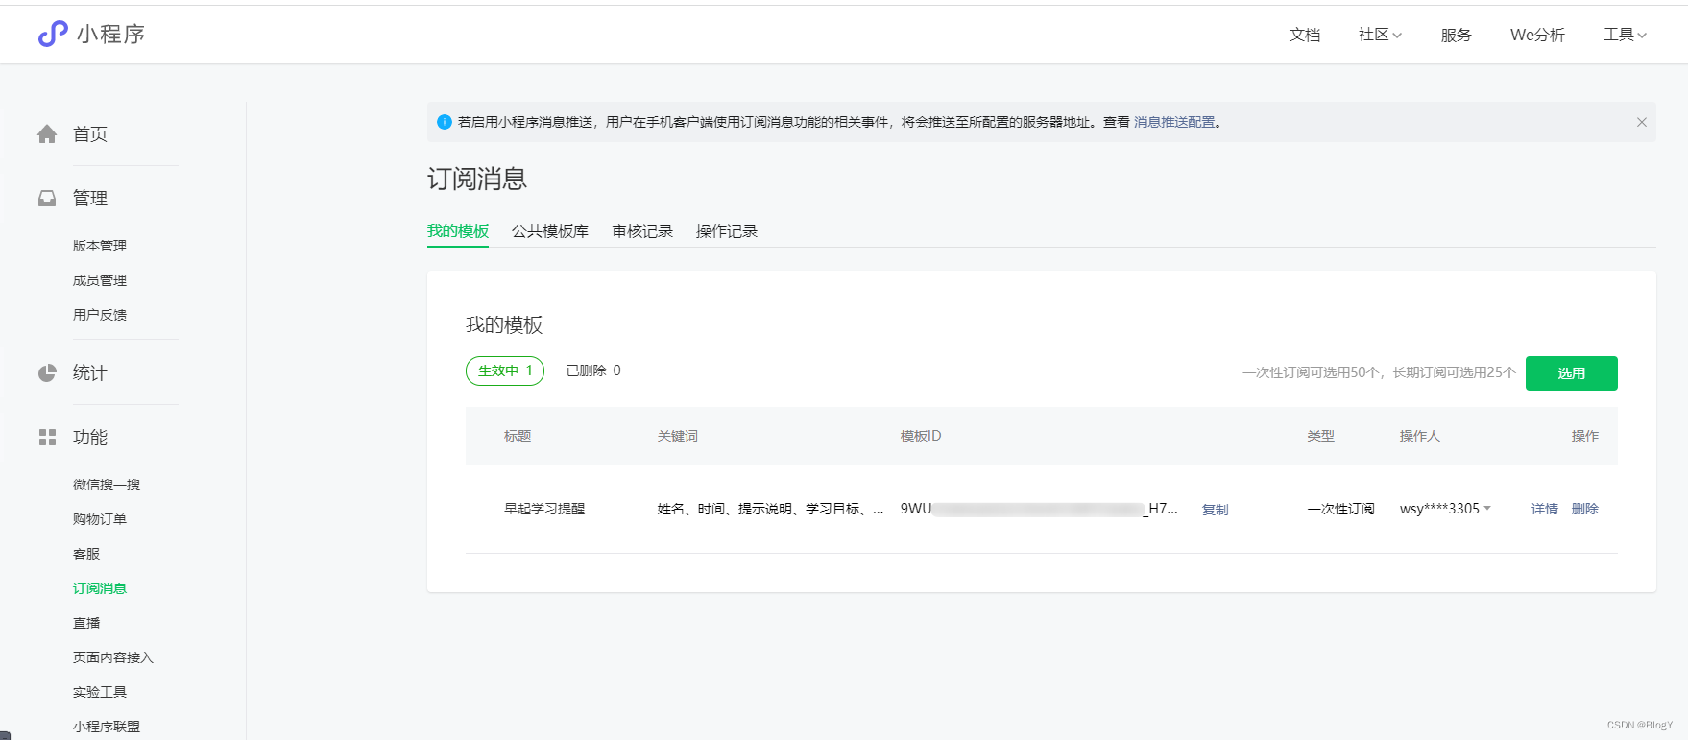The width and height of the screenshot is (1688, 740).
Task: Switch to 我的模板 tab
Action: coord(458,231)
